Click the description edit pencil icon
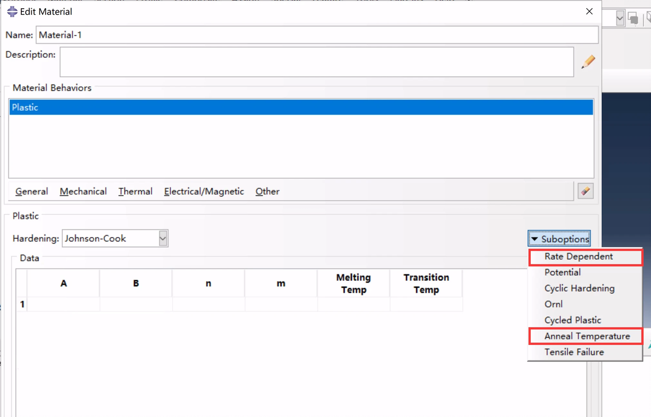Image resolution: width=651 pixels, height=417 pixels. [x=588, y=62]
